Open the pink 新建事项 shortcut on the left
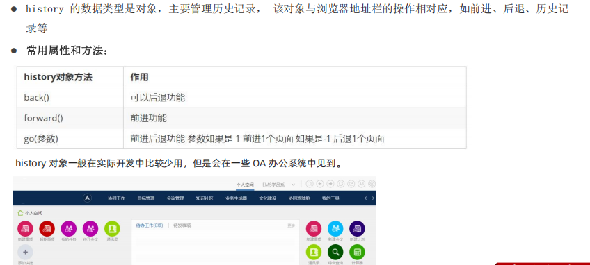Image resolution: width=590 pixels, height=265 pixels. tap(25, 229)
